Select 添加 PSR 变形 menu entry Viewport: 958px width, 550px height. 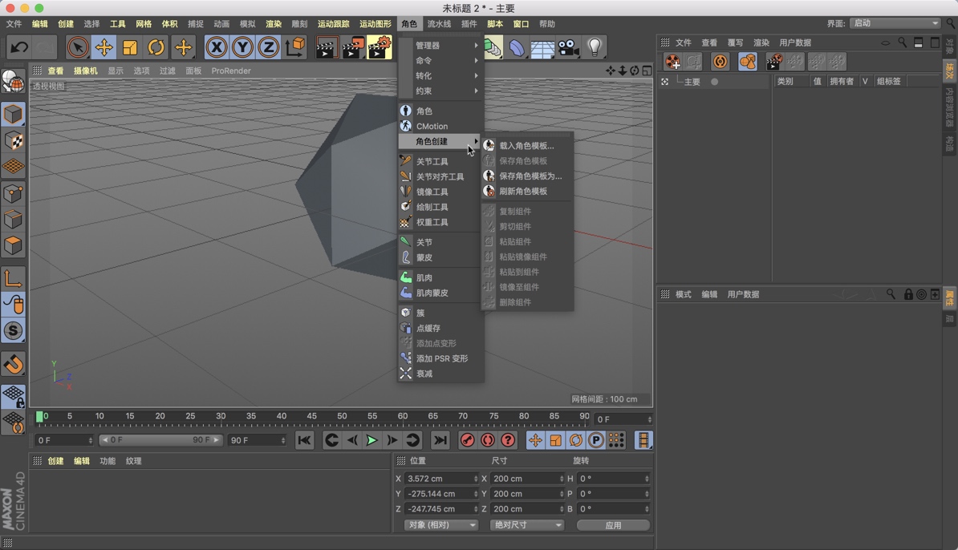tap(440, 358)
